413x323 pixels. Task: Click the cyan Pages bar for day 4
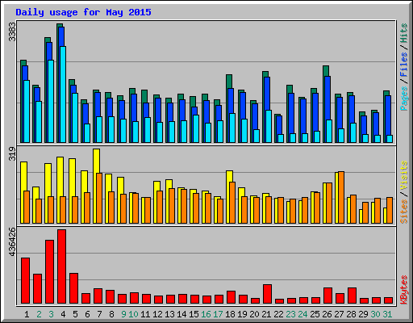point(63,94)
